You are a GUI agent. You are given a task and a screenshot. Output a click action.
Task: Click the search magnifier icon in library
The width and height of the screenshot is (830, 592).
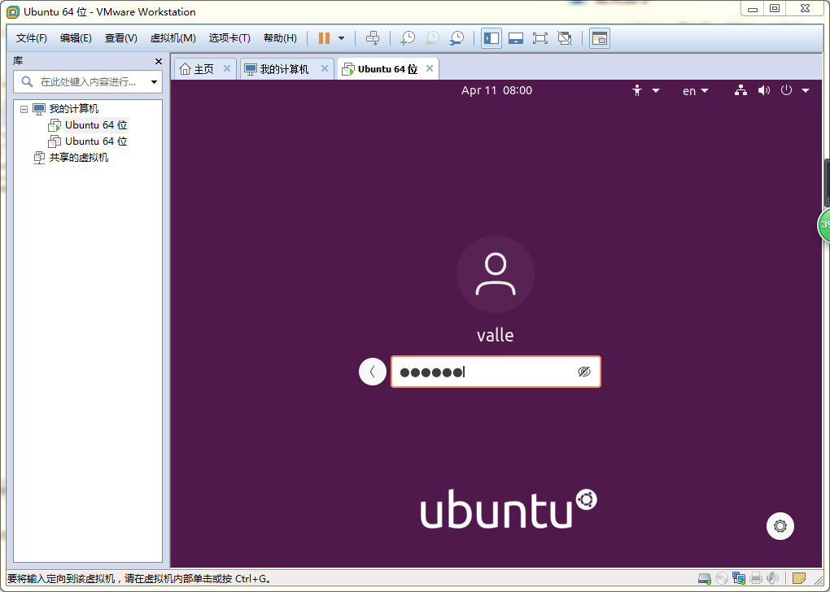(x=27, y=82)
